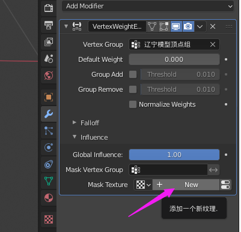The height and width of the screenshot is (232, 241).
Task: Toggle modifier display in Edit Mode
Action: click(x=164, y=26)
